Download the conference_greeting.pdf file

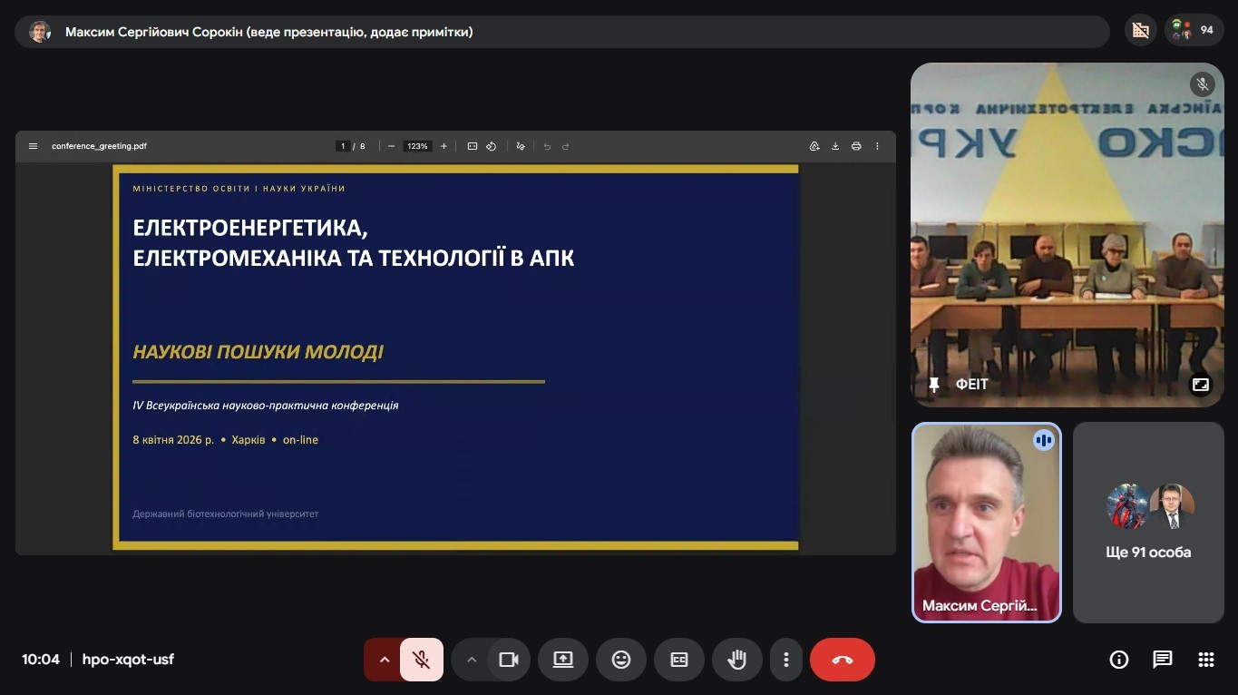coord(834,146)
